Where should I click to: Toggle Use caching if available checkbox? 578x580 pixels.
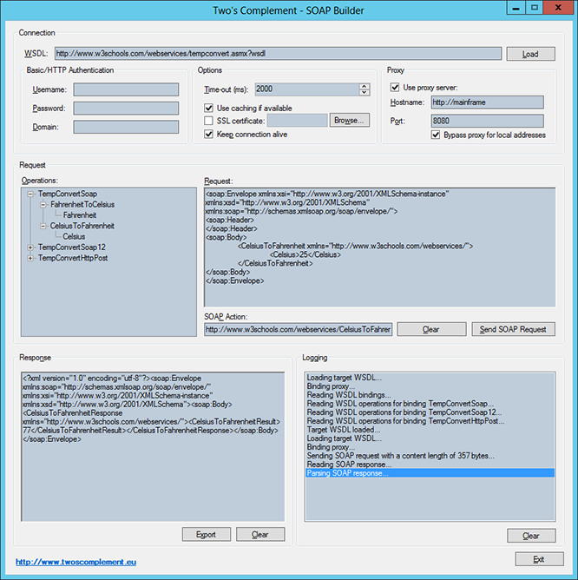(209, 108)
